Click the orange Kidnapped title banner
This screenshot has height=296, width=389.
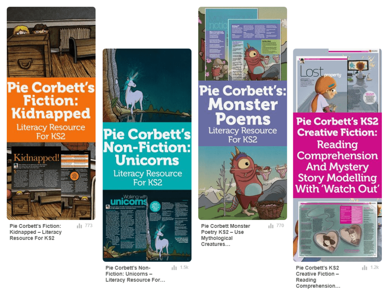[x=51, y=110]
